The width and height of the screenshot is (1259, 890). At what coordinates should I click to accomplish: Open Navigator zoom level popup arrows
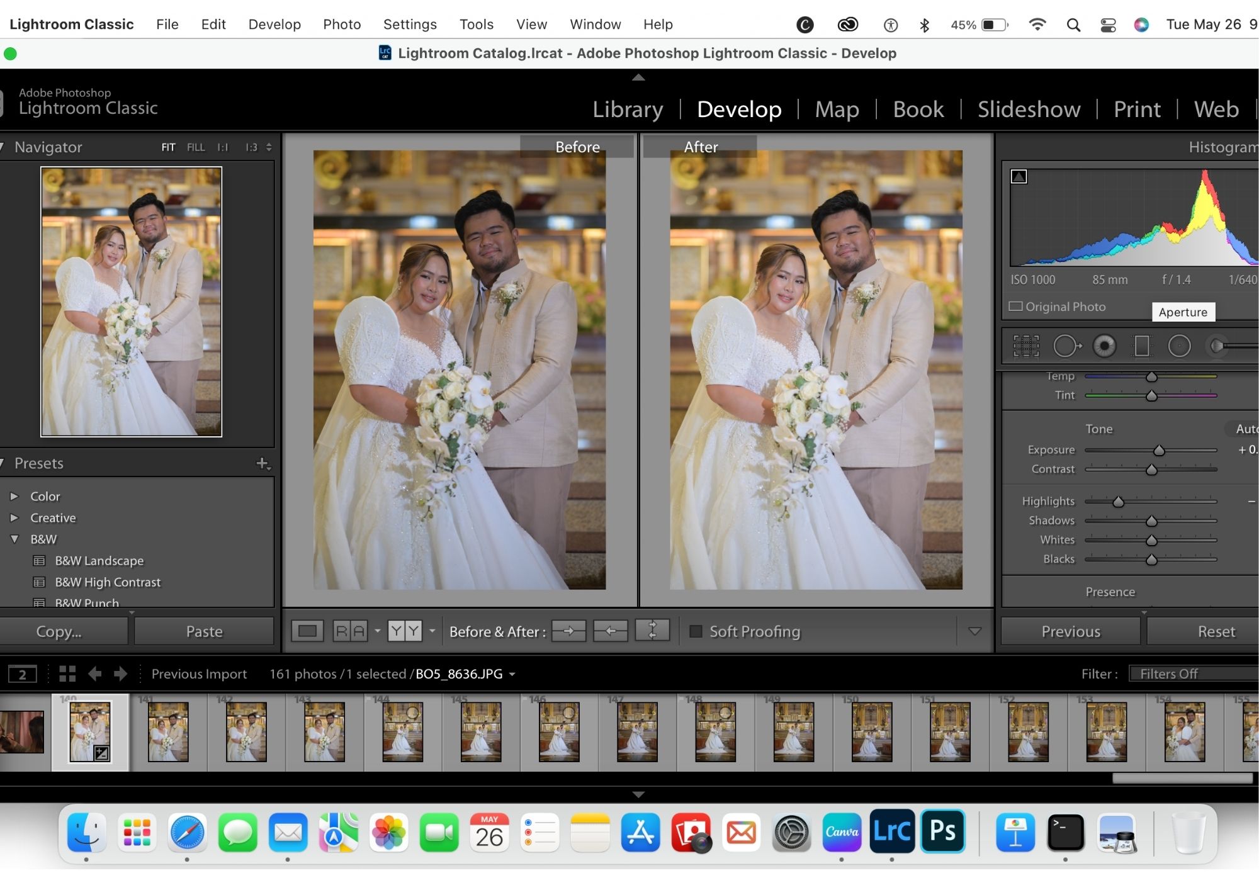pyautogui.click(x=269, y=147)
